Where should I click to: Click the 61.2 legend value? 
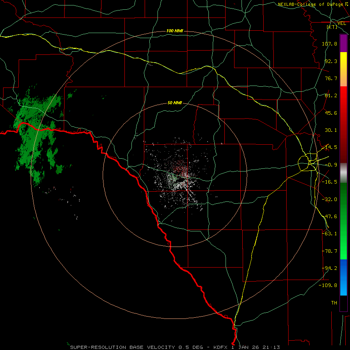(x=331, y=96)
